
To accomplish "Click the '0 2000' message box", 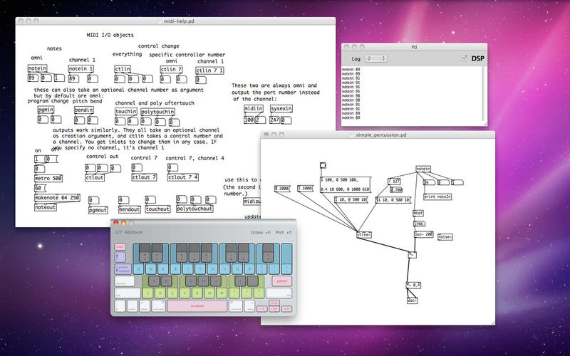I will (282, 188).
